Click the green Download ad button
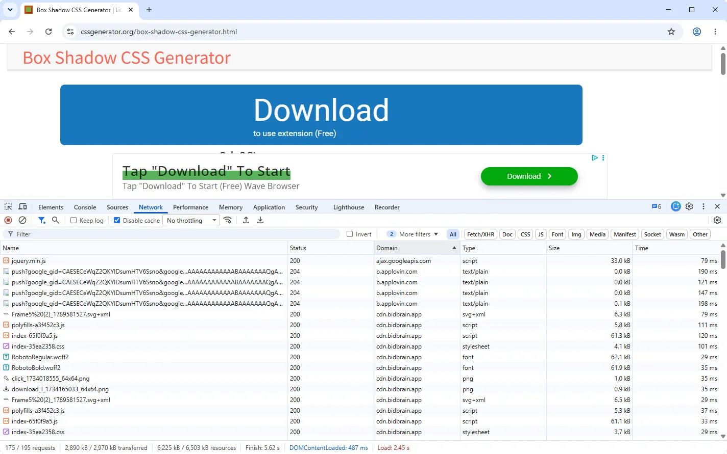 click(529, 176)
